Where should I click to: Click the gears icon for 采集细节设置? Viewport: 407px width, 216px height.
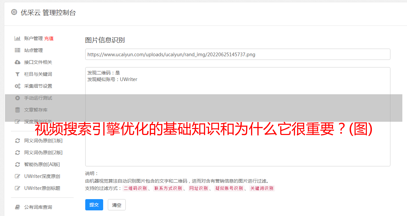(18, 86)
